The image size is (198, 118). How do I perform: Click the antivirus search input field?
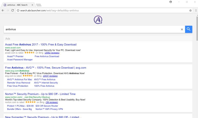tap(92, 29)
